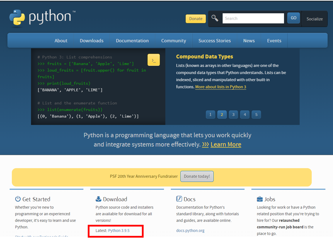Click the Jobs briefcase icon
This screenshot has width=333, height=239.
(259, 198)
